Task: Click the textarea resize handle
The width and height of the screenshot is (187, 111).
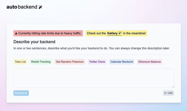Action: tap(173, 87)
